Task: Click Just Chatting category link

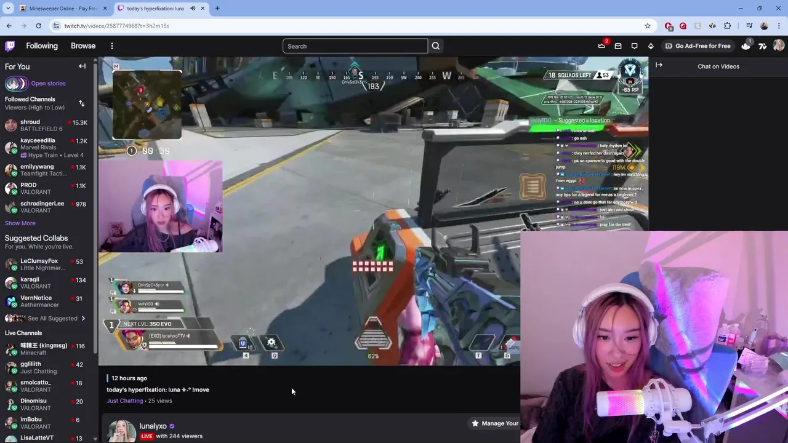Action: (x=125, y=401)
